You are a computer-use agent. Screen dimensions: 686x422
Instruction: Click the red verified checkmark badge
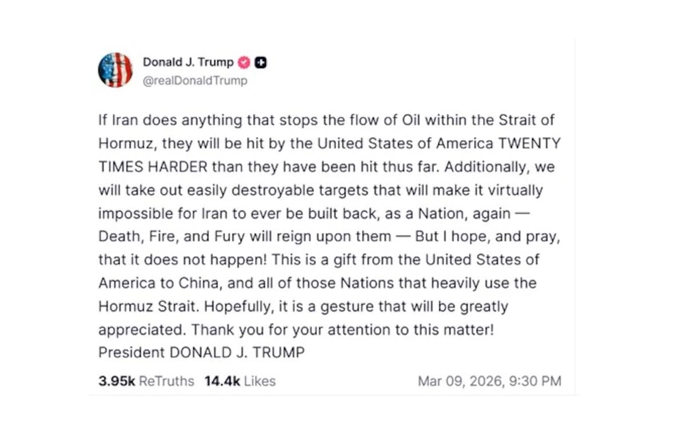point(244,62)
